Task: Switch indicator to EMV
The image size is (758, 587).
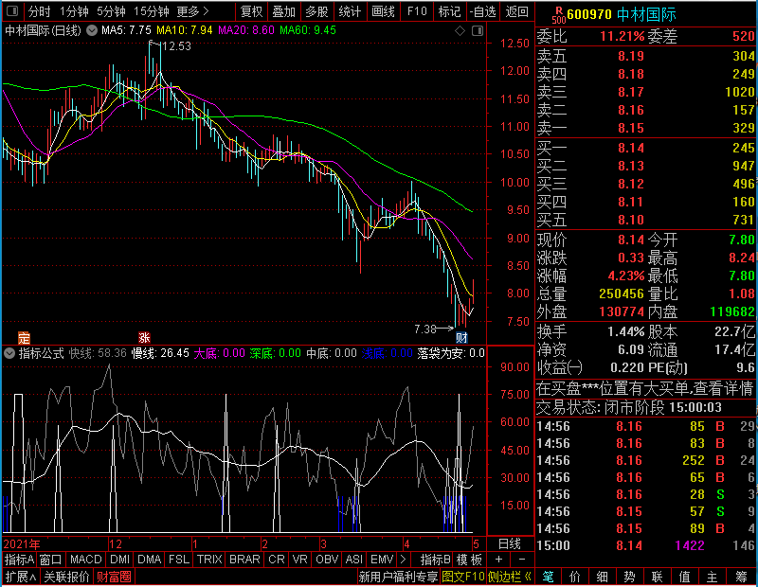Action: click(x=382, y=560)
